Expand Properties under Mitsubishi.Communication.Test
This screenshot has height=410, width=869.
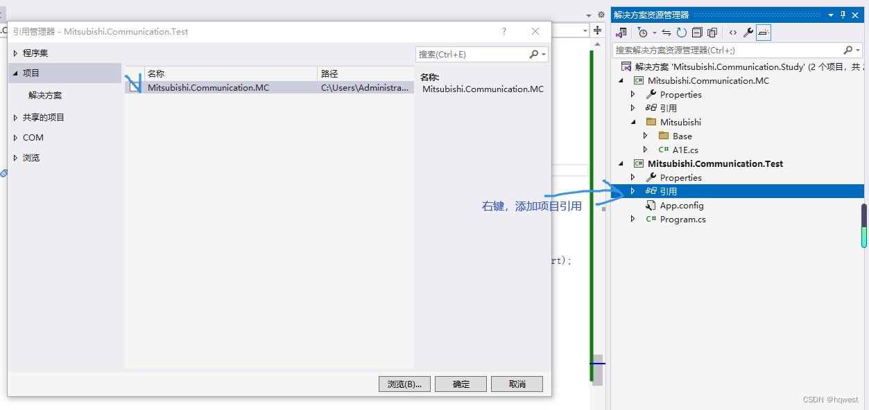633,177
